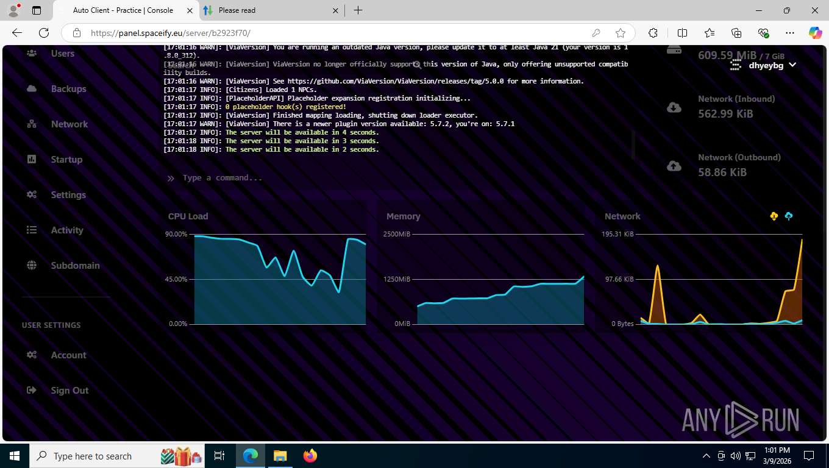Click the Network nodes icon in sidebar
Viewport: 829px width, 468px height.
click(32, 124)
